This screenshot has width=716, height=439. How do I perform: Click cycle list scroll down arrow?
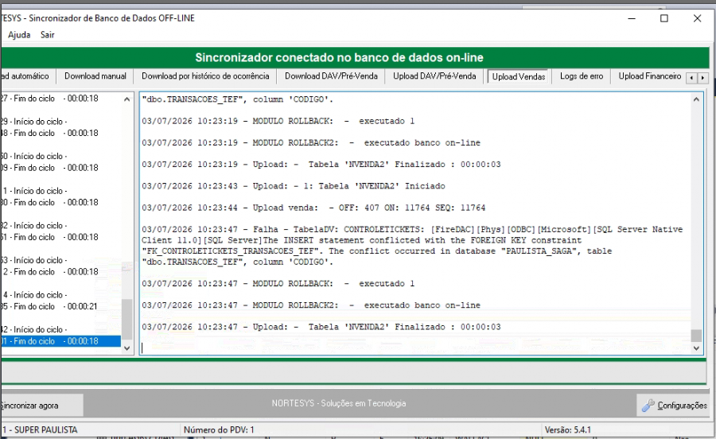pos(127,348)
